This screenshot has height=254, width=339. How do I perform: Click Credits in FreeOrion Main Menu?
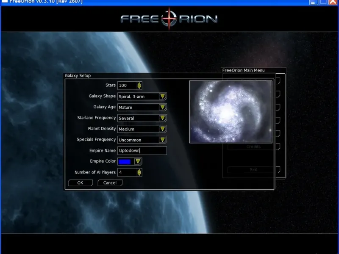pos(253,146)
